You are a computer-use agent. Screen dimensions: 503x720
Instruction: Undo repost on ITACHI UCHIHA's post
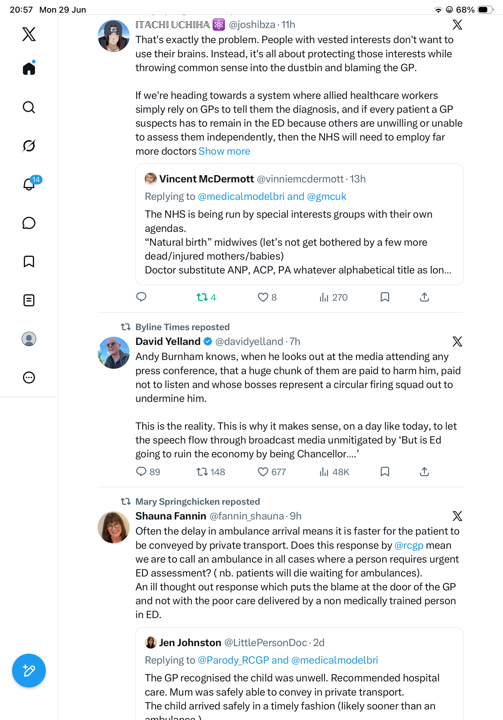pos(202,297)
